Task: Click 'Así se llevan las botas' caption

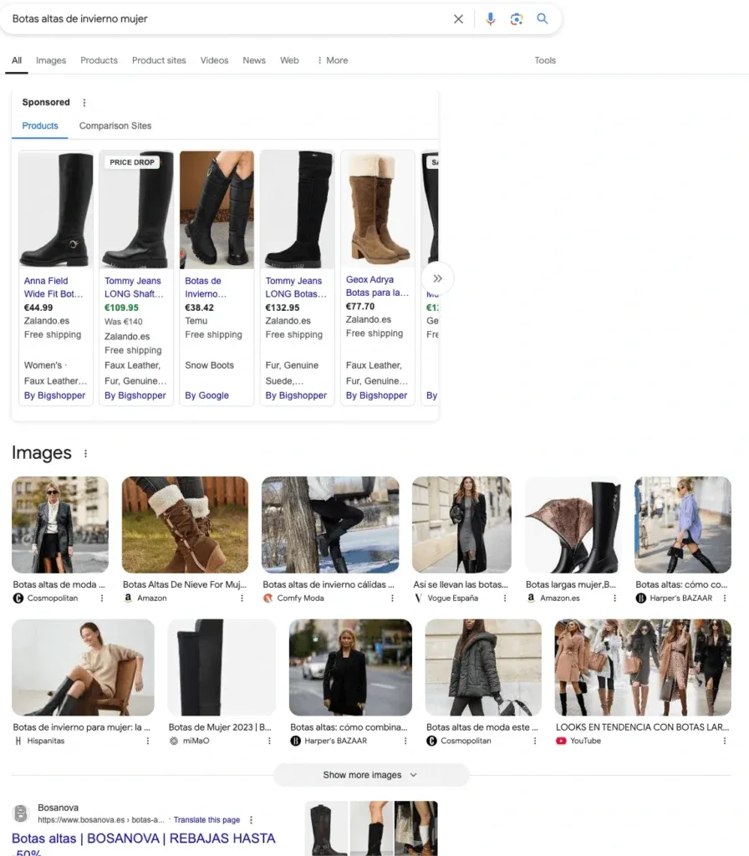Action: 461,584
